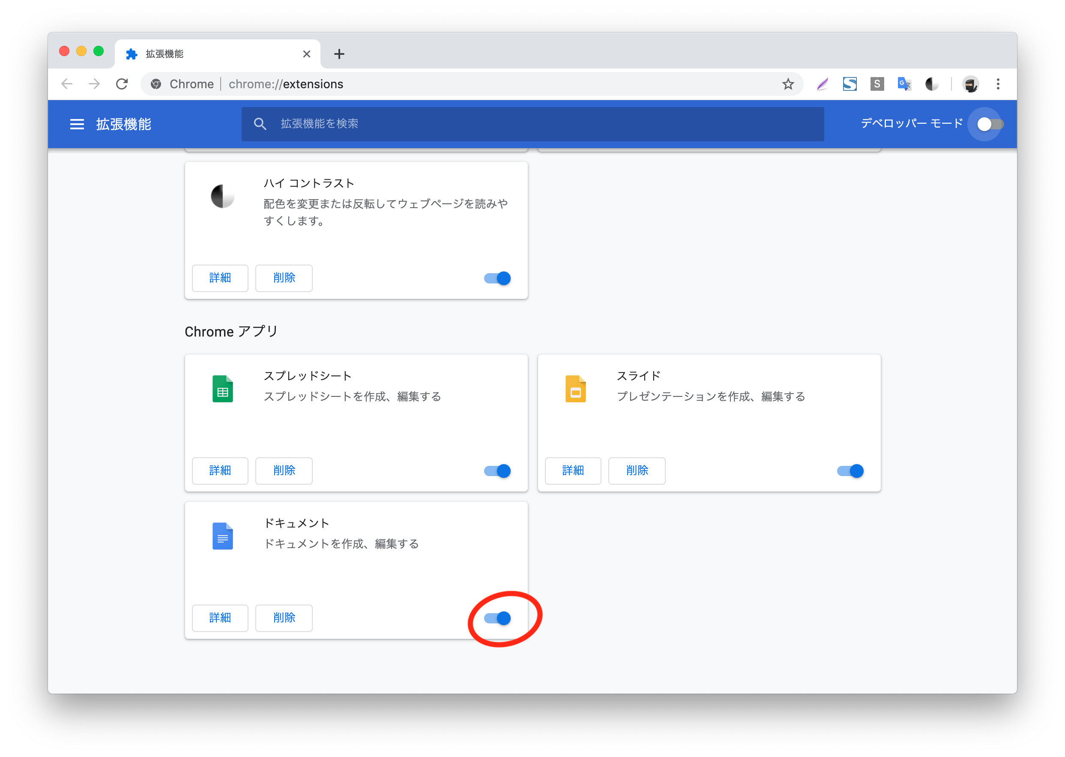
Task: Click the スプレッドシート title text
Action: [307, 376]
